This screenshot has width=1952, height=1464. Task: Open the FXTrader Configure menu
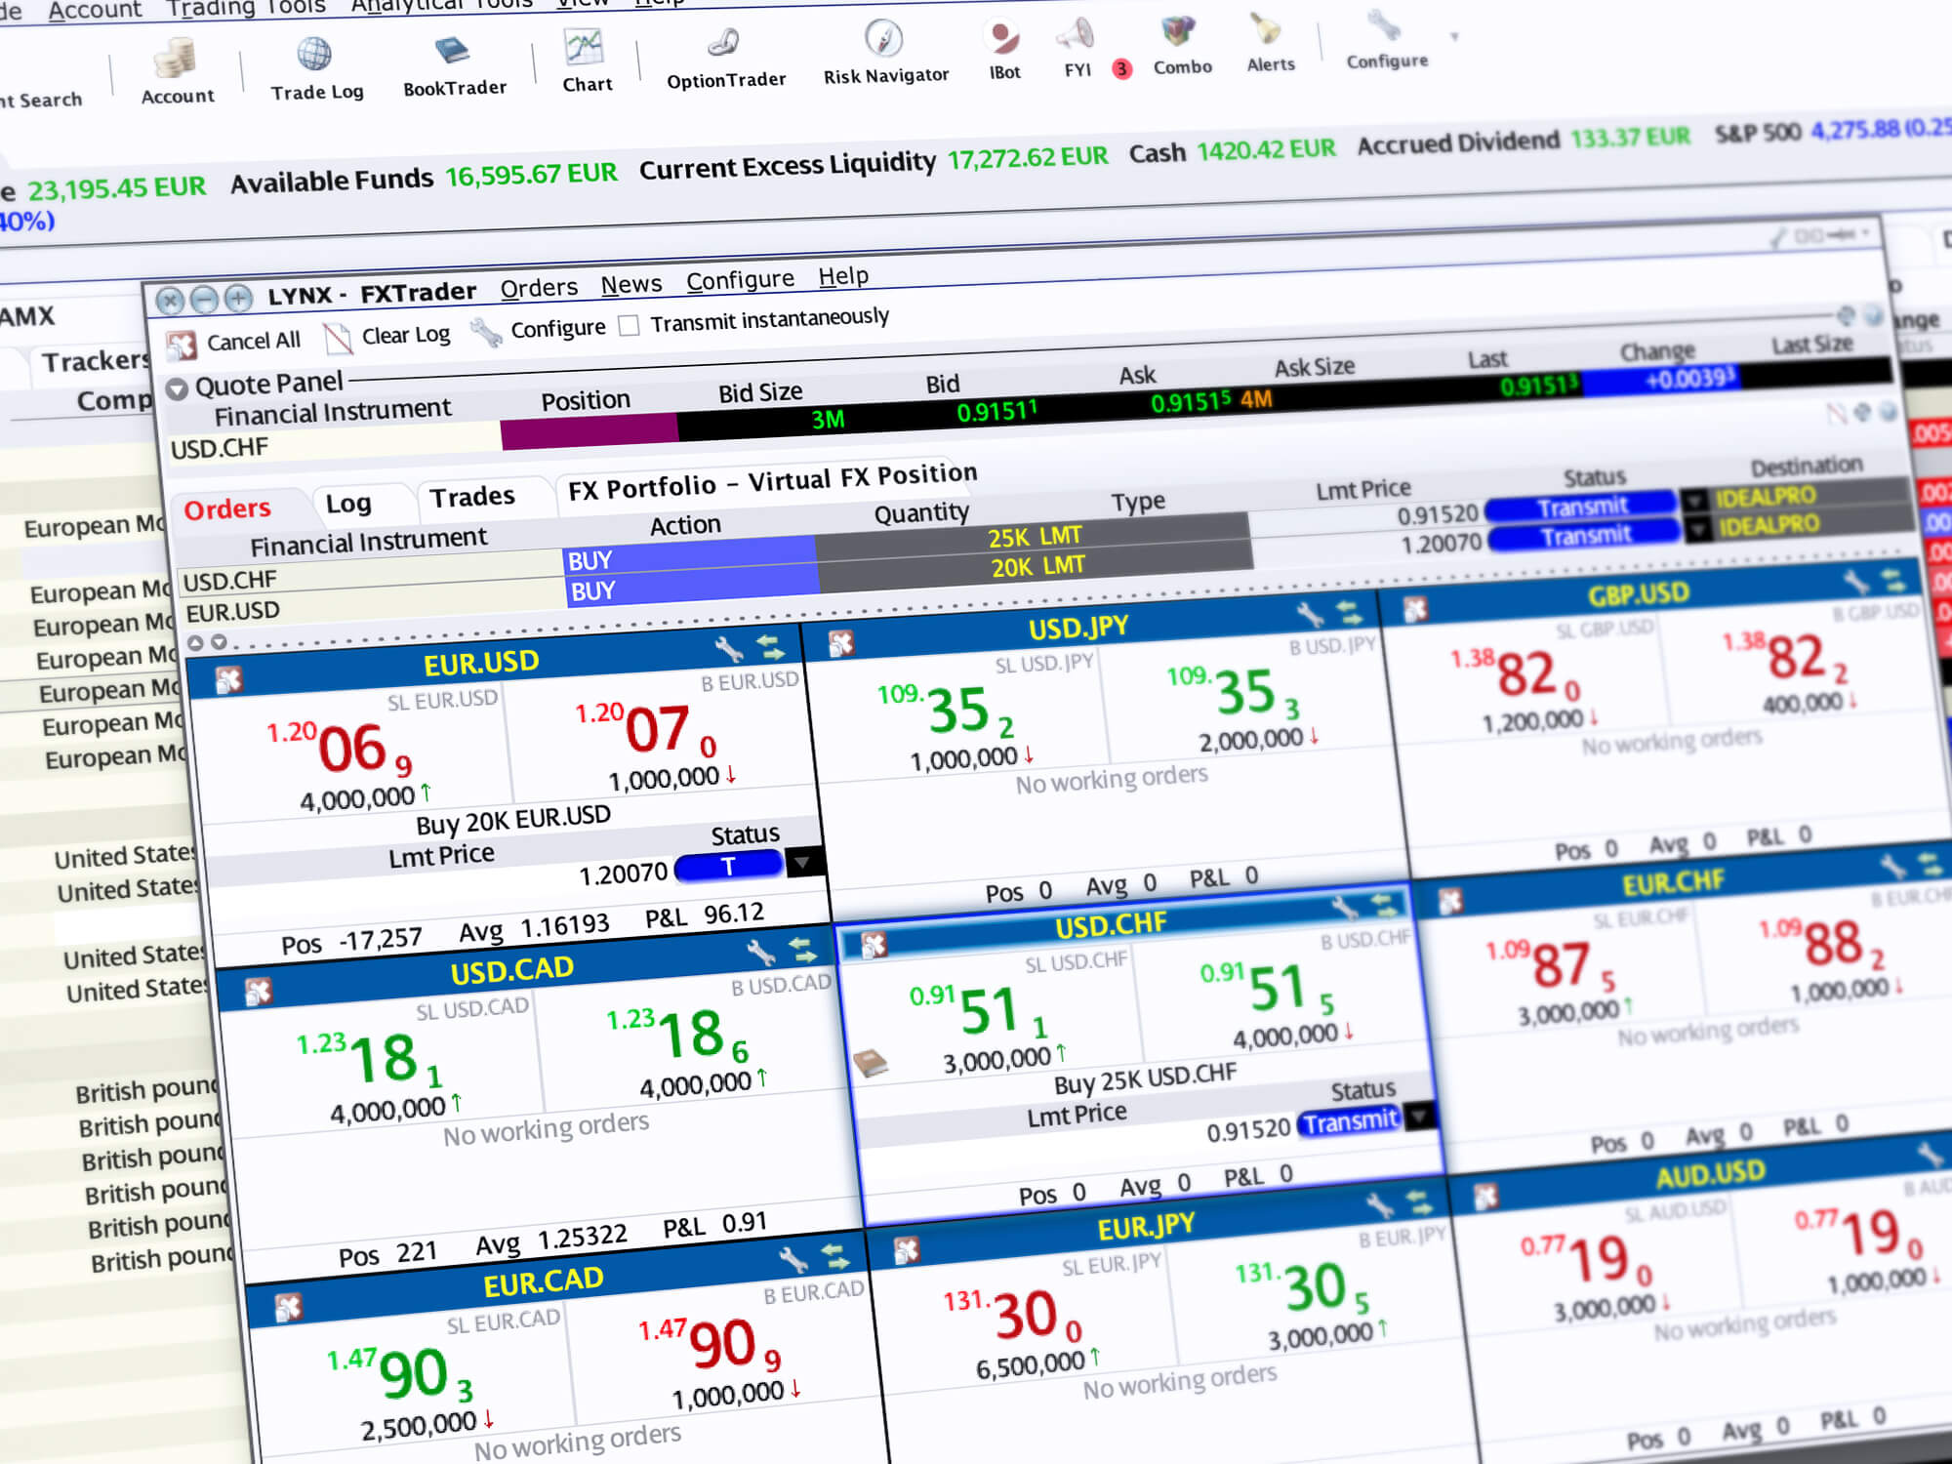(x=740, y=281)
